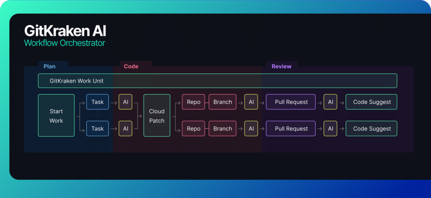
Task: Choose the Branch box in the upper row
Action: pyautogui.click(x=223, y=102)
